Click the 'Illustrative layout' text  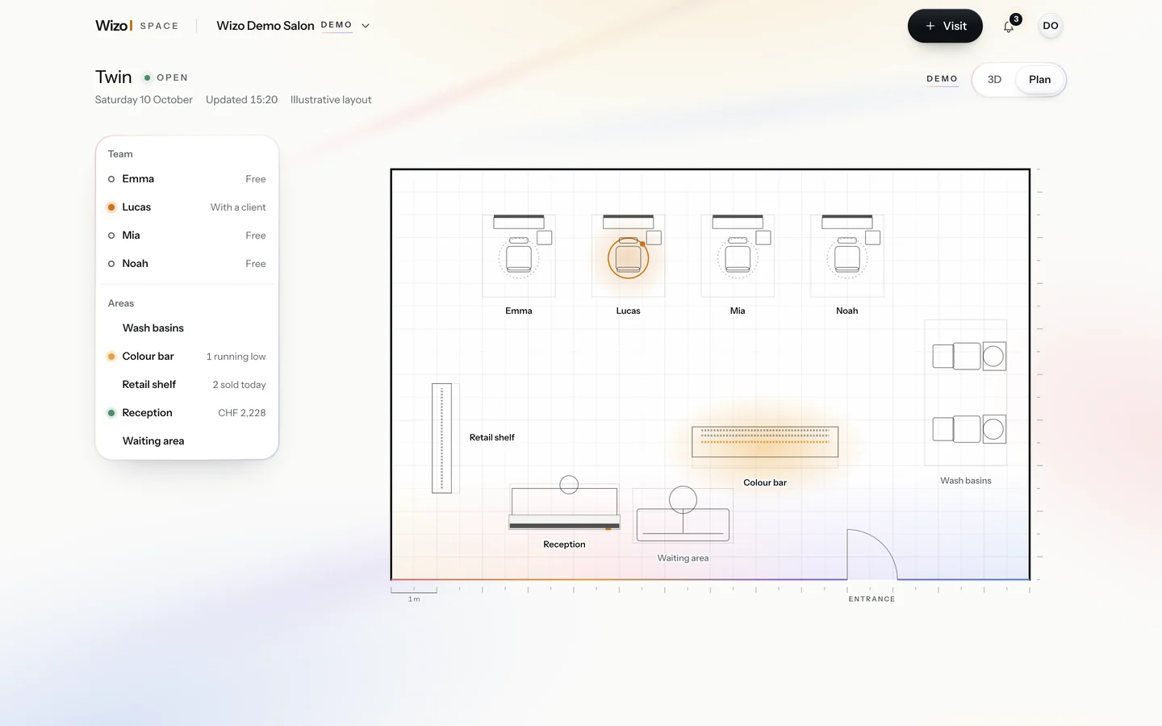click(x=331, y=100)
